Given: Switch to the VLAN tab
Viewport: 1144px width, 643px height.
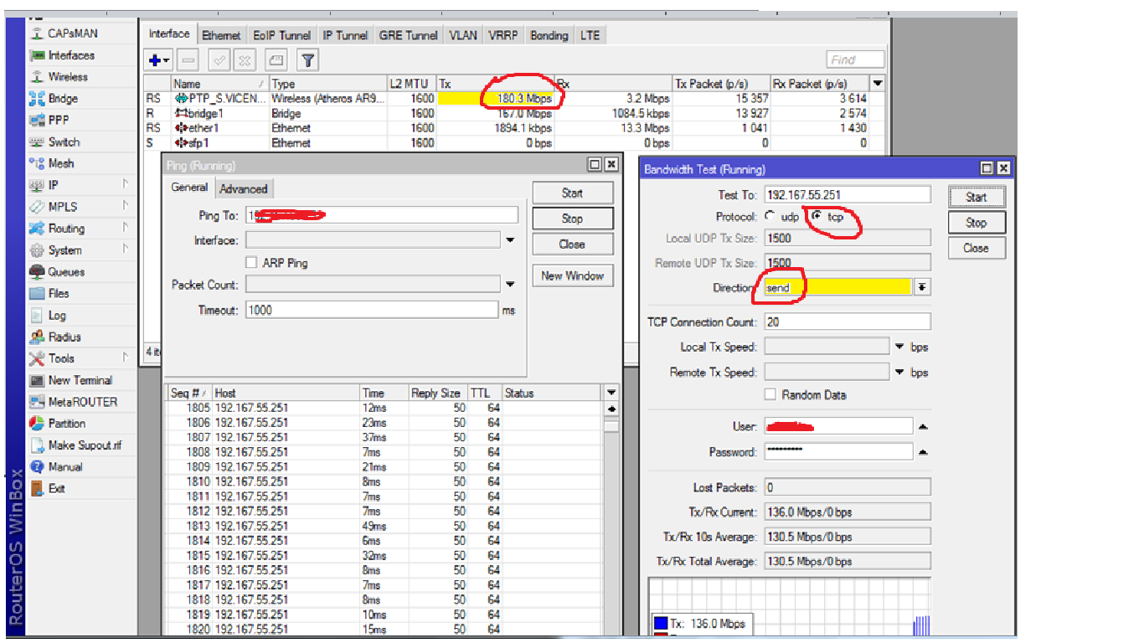Looking at the screenshot, I should 463,35.
